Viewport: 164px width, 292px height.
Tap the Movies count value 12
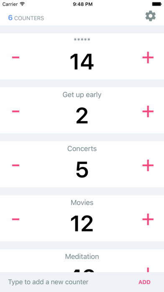[x=82, y=224]
